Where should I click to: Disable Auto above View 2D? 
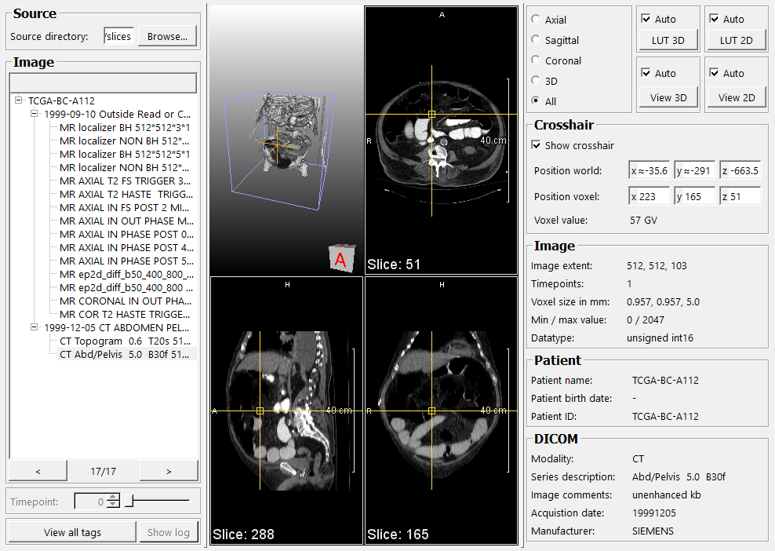tap(715, 73)
